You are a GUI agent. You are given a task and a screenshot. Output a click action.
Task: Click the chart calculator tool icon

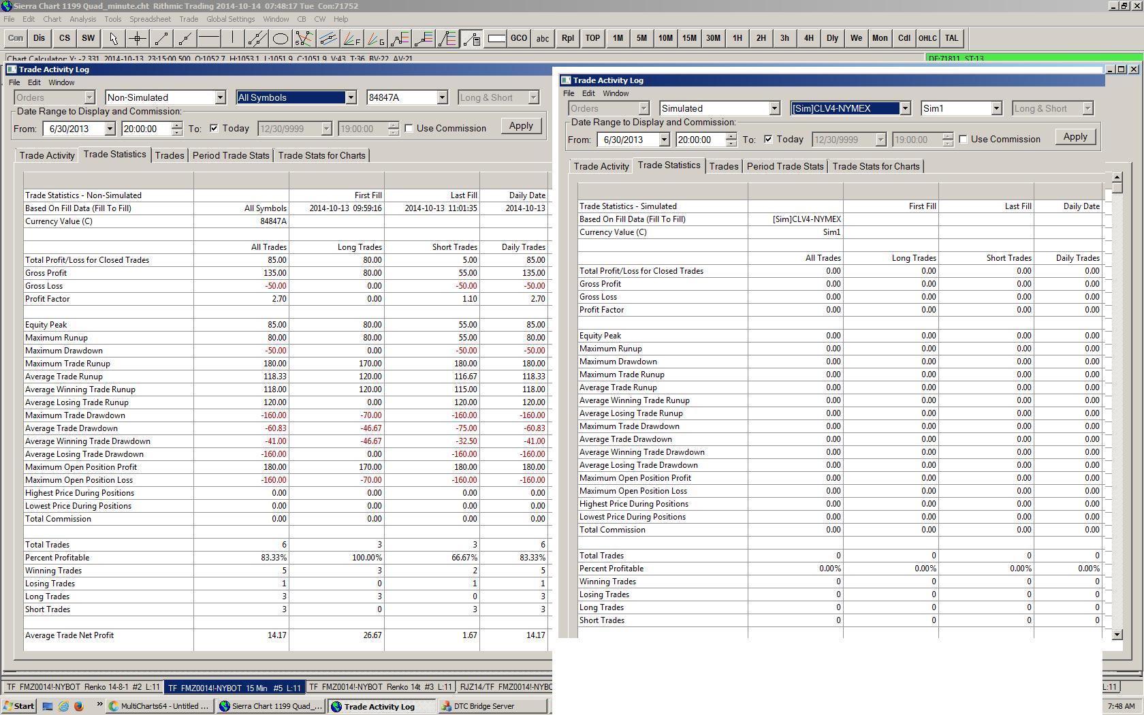click(471, 39)
